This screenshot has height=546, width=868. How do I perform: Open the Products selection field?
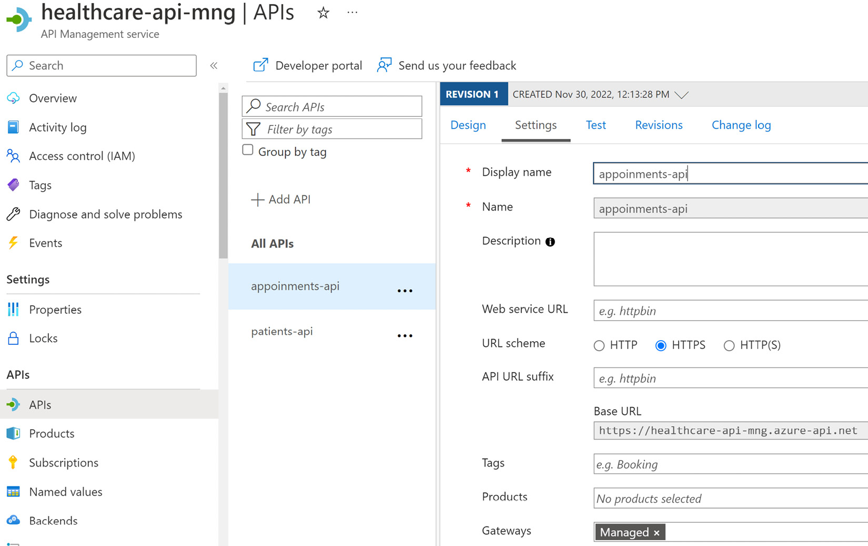point(731,498)
